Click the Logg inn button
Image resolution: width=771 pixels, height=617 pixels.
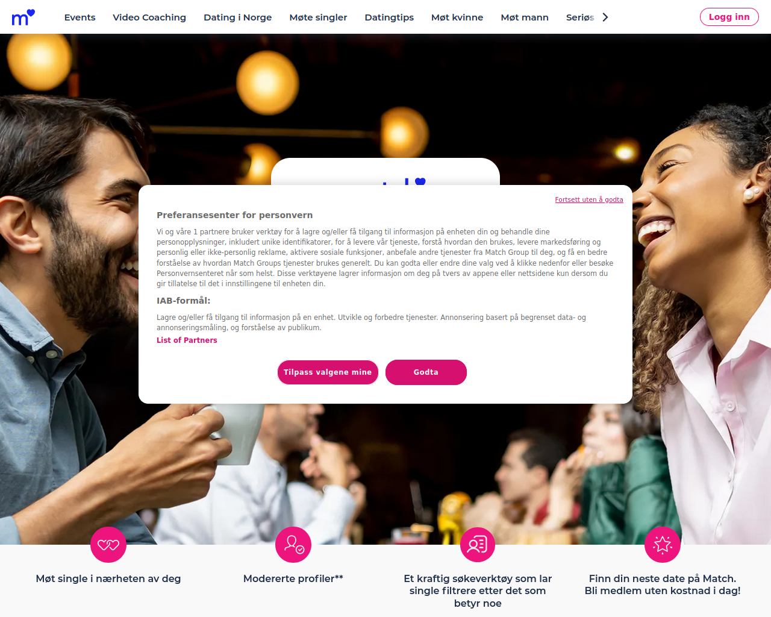point(729,17)
